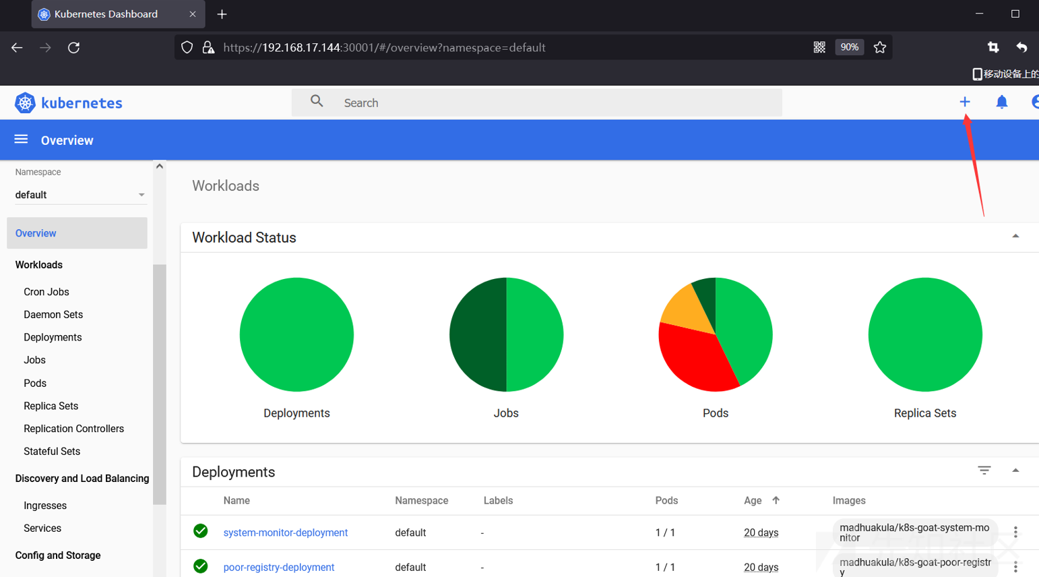Open the QR code icon in address bar
The width and height of the screenshot is (1039, 577).
click(x=819, y=47)
